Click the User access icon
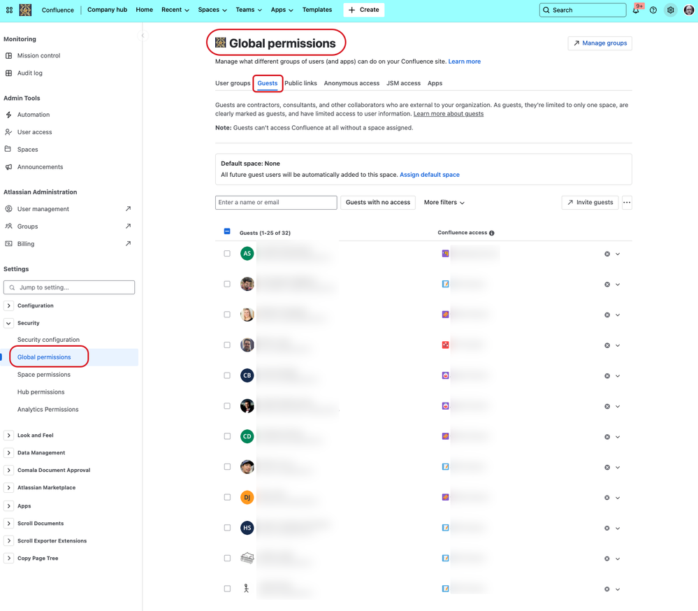The height and width of the screenshot is (611, 698). (8, 132)
